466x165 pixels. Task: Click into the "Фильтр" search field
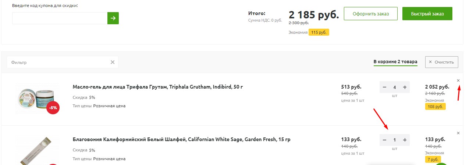59,62
